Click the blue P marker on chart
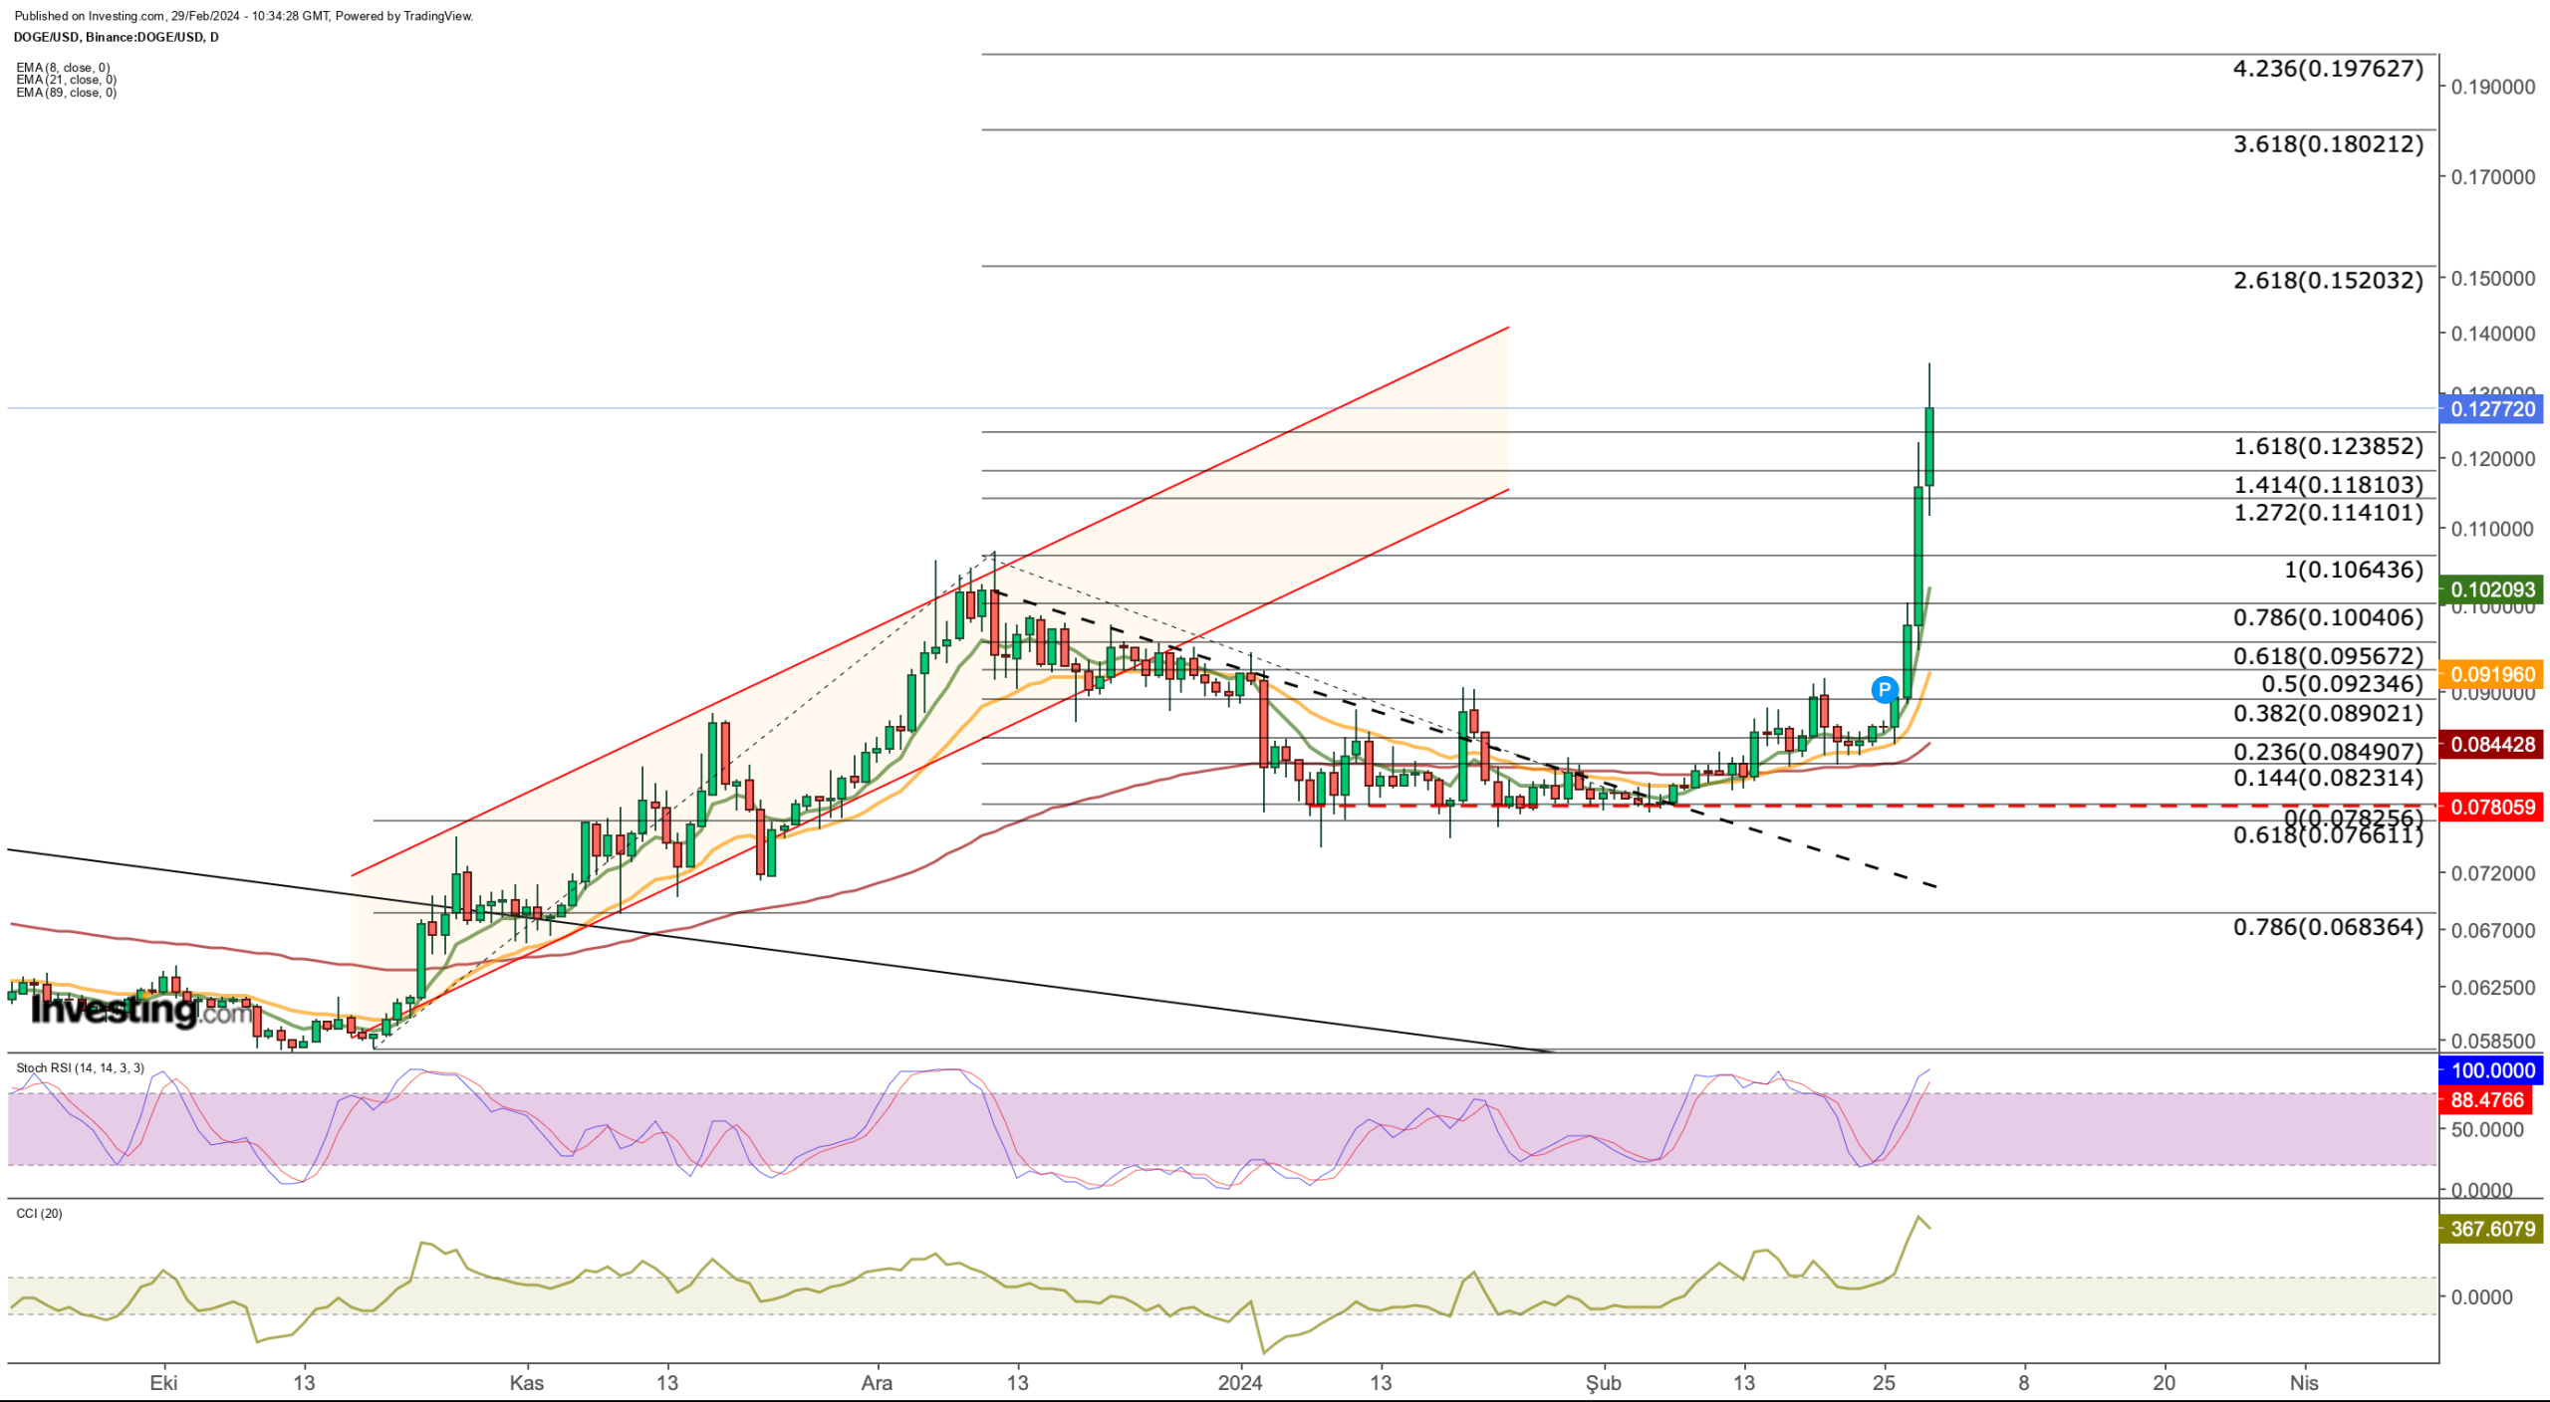 (1884, 689)
